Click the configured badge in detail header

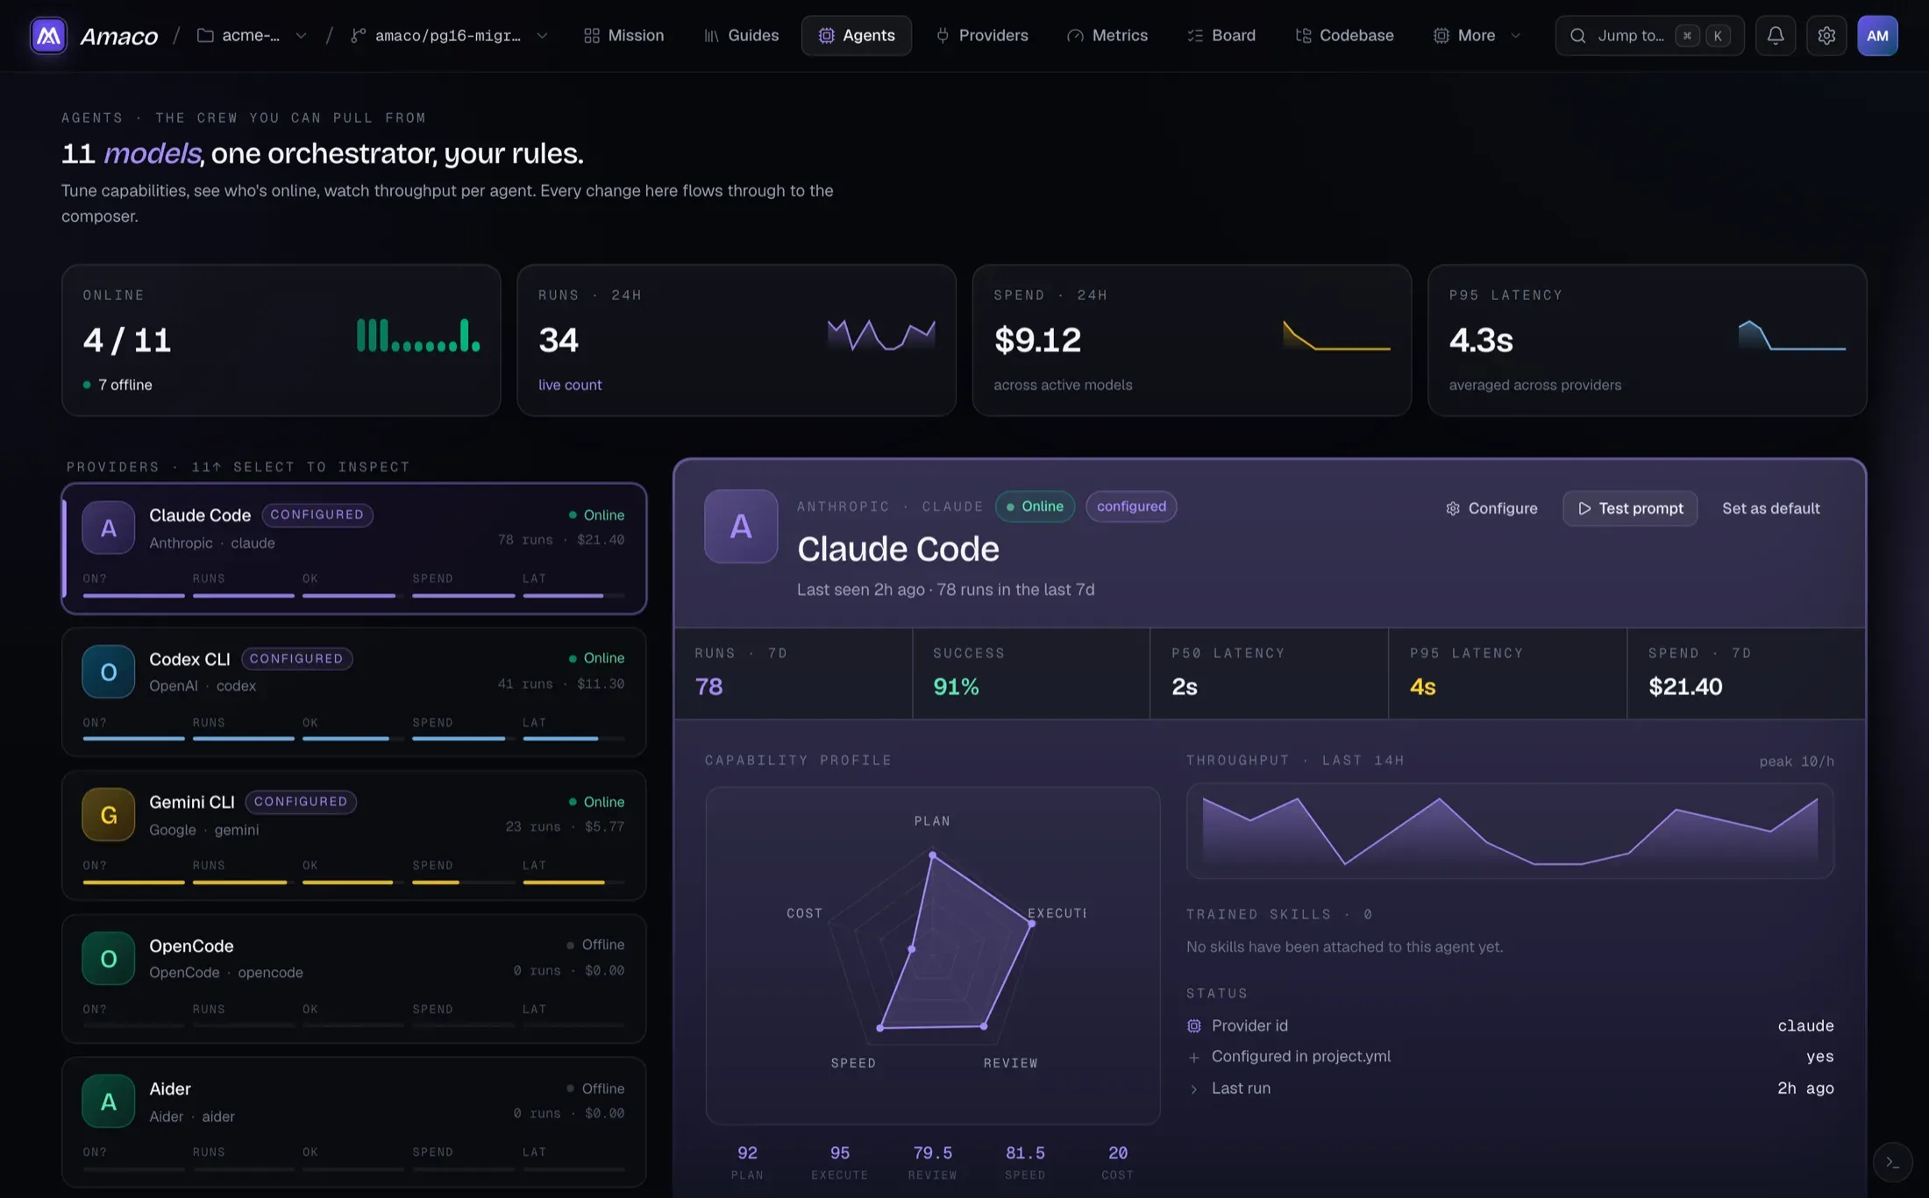click(1131, 507)
